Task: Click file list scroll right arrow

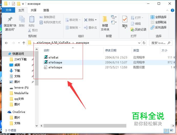Action: pos(173,126)
